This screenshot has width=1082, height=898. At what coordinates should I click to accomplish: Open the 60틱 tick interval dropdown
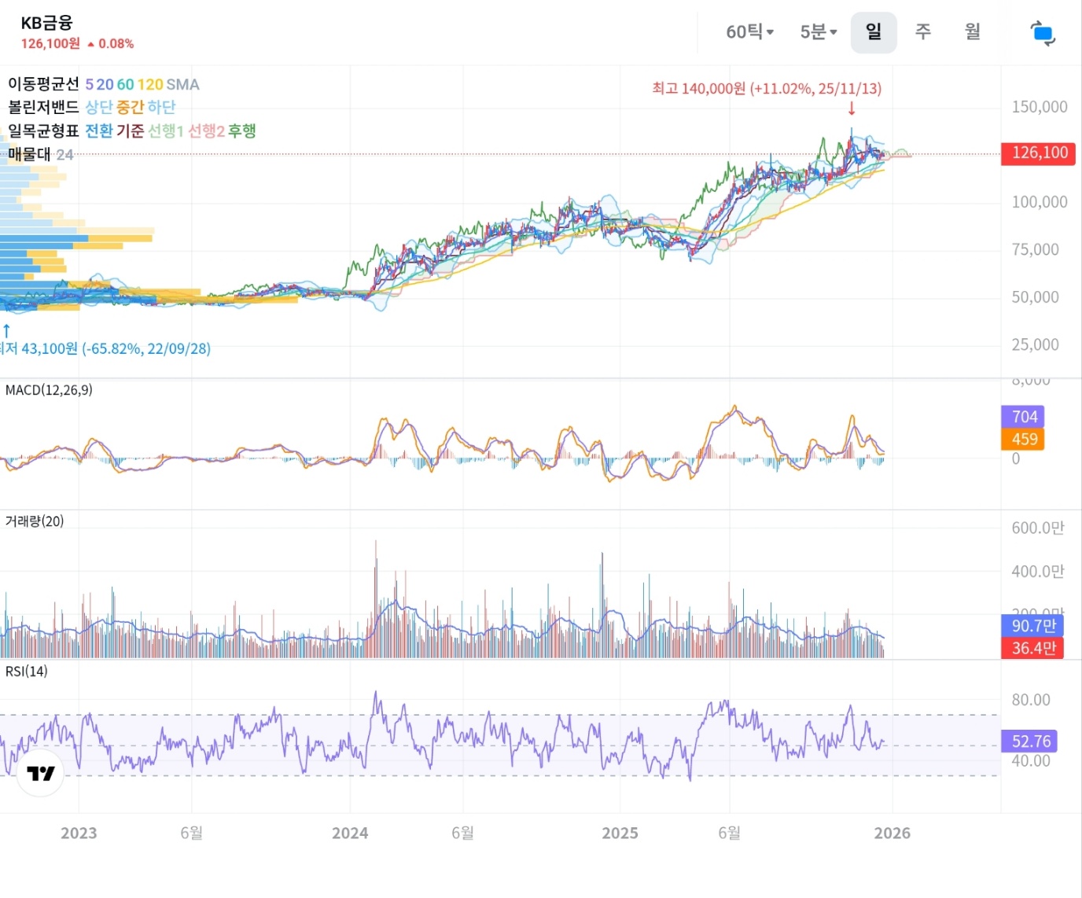(x=749, y=32)
